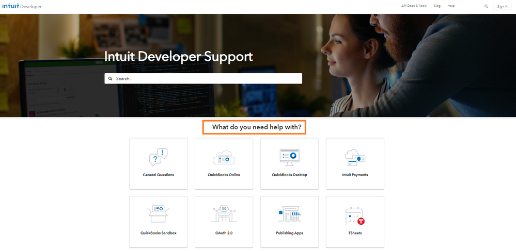Open the OAuth 2.0 label
Screen dimensions: 516x251
click(224, 233)
